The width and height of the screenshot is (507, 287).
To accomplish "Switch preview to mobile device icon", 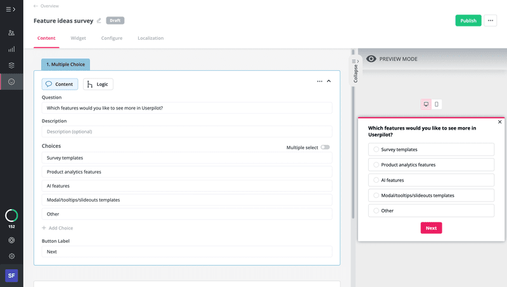I will [x=437, y=104].
